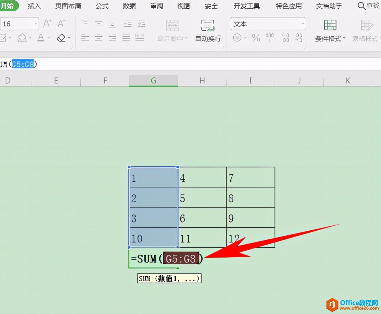381x314 pixels.
Task: Open the font color dropdown arrow
Action: [x=49, y=38]
